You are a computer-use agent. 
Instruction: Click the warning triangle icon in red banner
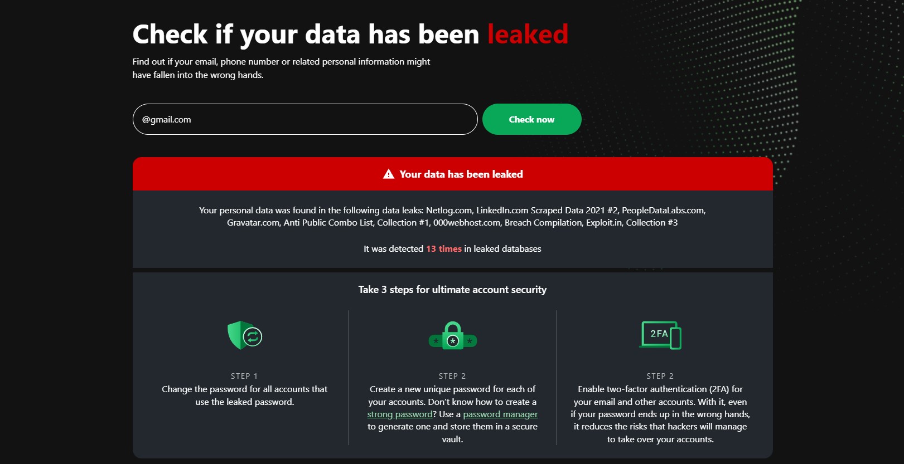pos(389,174)
